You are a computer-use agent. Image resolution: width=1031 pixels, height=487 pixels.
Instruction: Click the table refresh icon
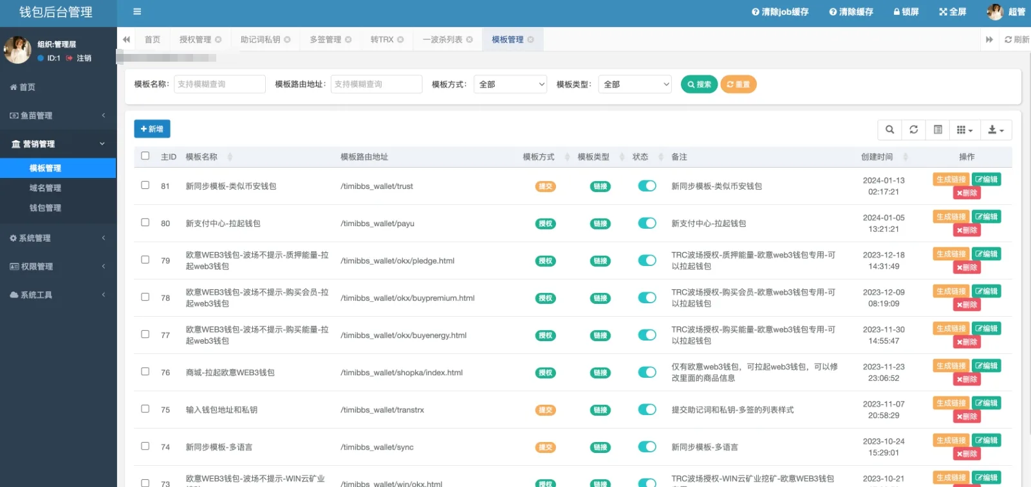click(913, 130)
